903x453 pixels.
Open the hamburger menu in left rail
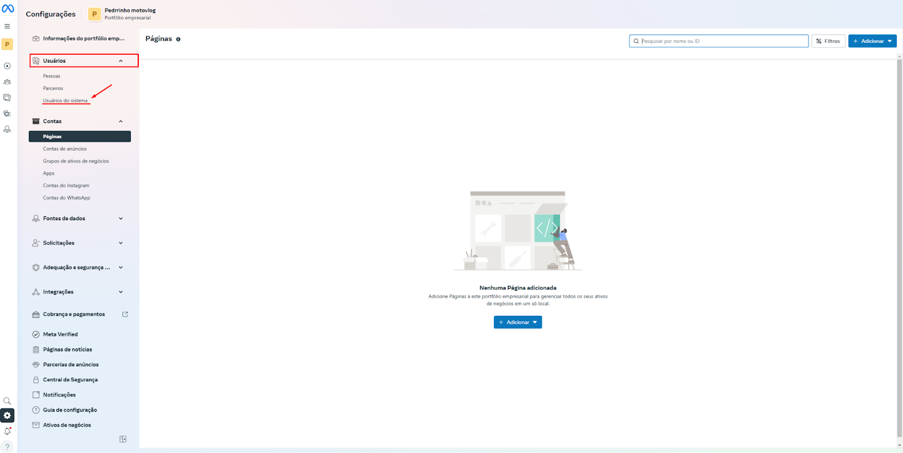(7, 27)
